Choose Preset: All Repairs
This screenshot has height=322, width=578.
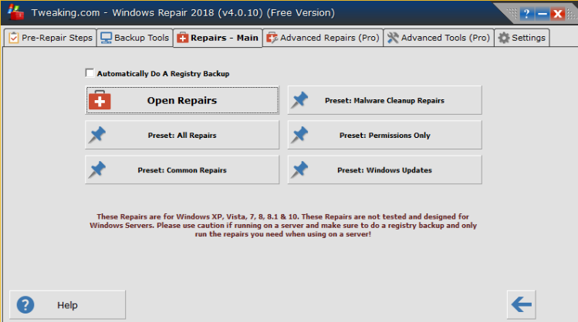point(182,135)
